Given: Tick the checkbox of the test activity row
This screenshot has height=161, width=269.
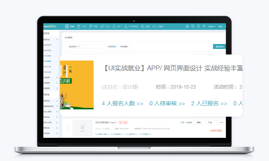Looking at the screenshot, I should click(x=69, y=128).
